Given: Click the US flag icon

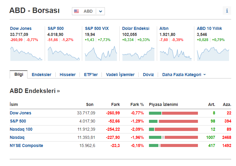Looking at the screenshot, I should pyautogui.click(x=76, y=11).
